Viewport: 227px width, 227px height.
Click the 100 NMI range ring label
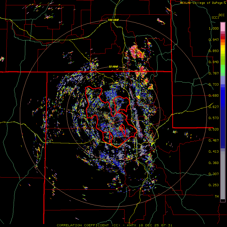point(113,20)
